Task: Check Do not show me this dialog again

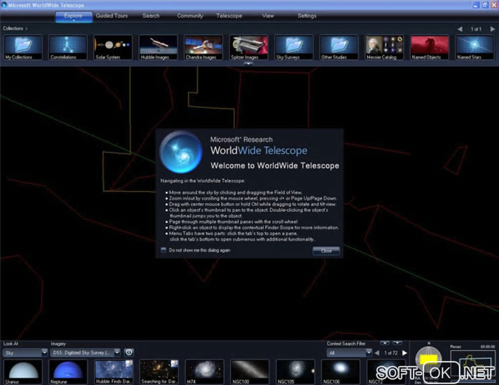Action: pos(163,250)
